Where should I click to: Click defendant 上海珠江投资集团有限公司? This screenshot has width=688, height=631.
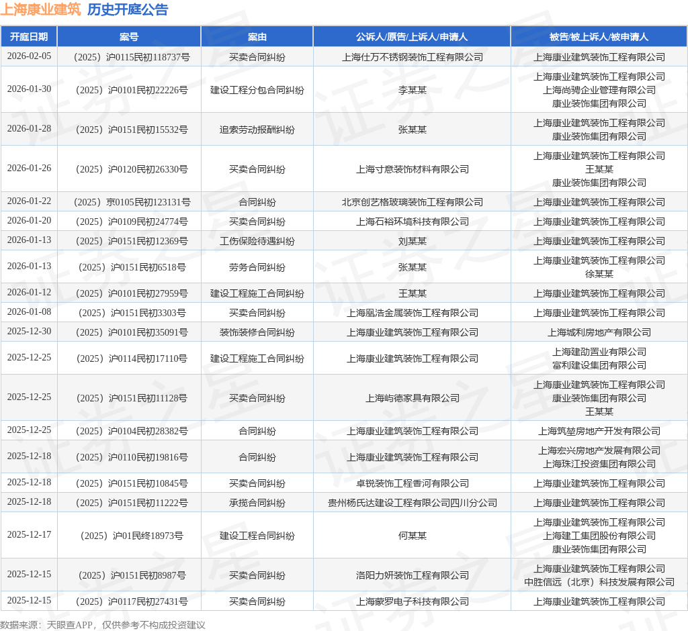coord(599,463)
